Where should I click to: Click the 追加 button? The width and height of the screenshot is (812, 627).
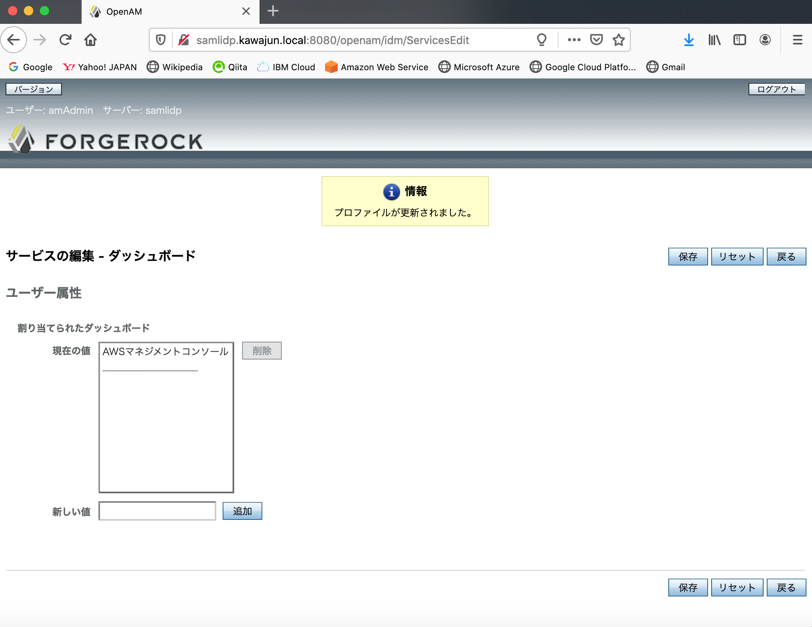click(242, 511)
